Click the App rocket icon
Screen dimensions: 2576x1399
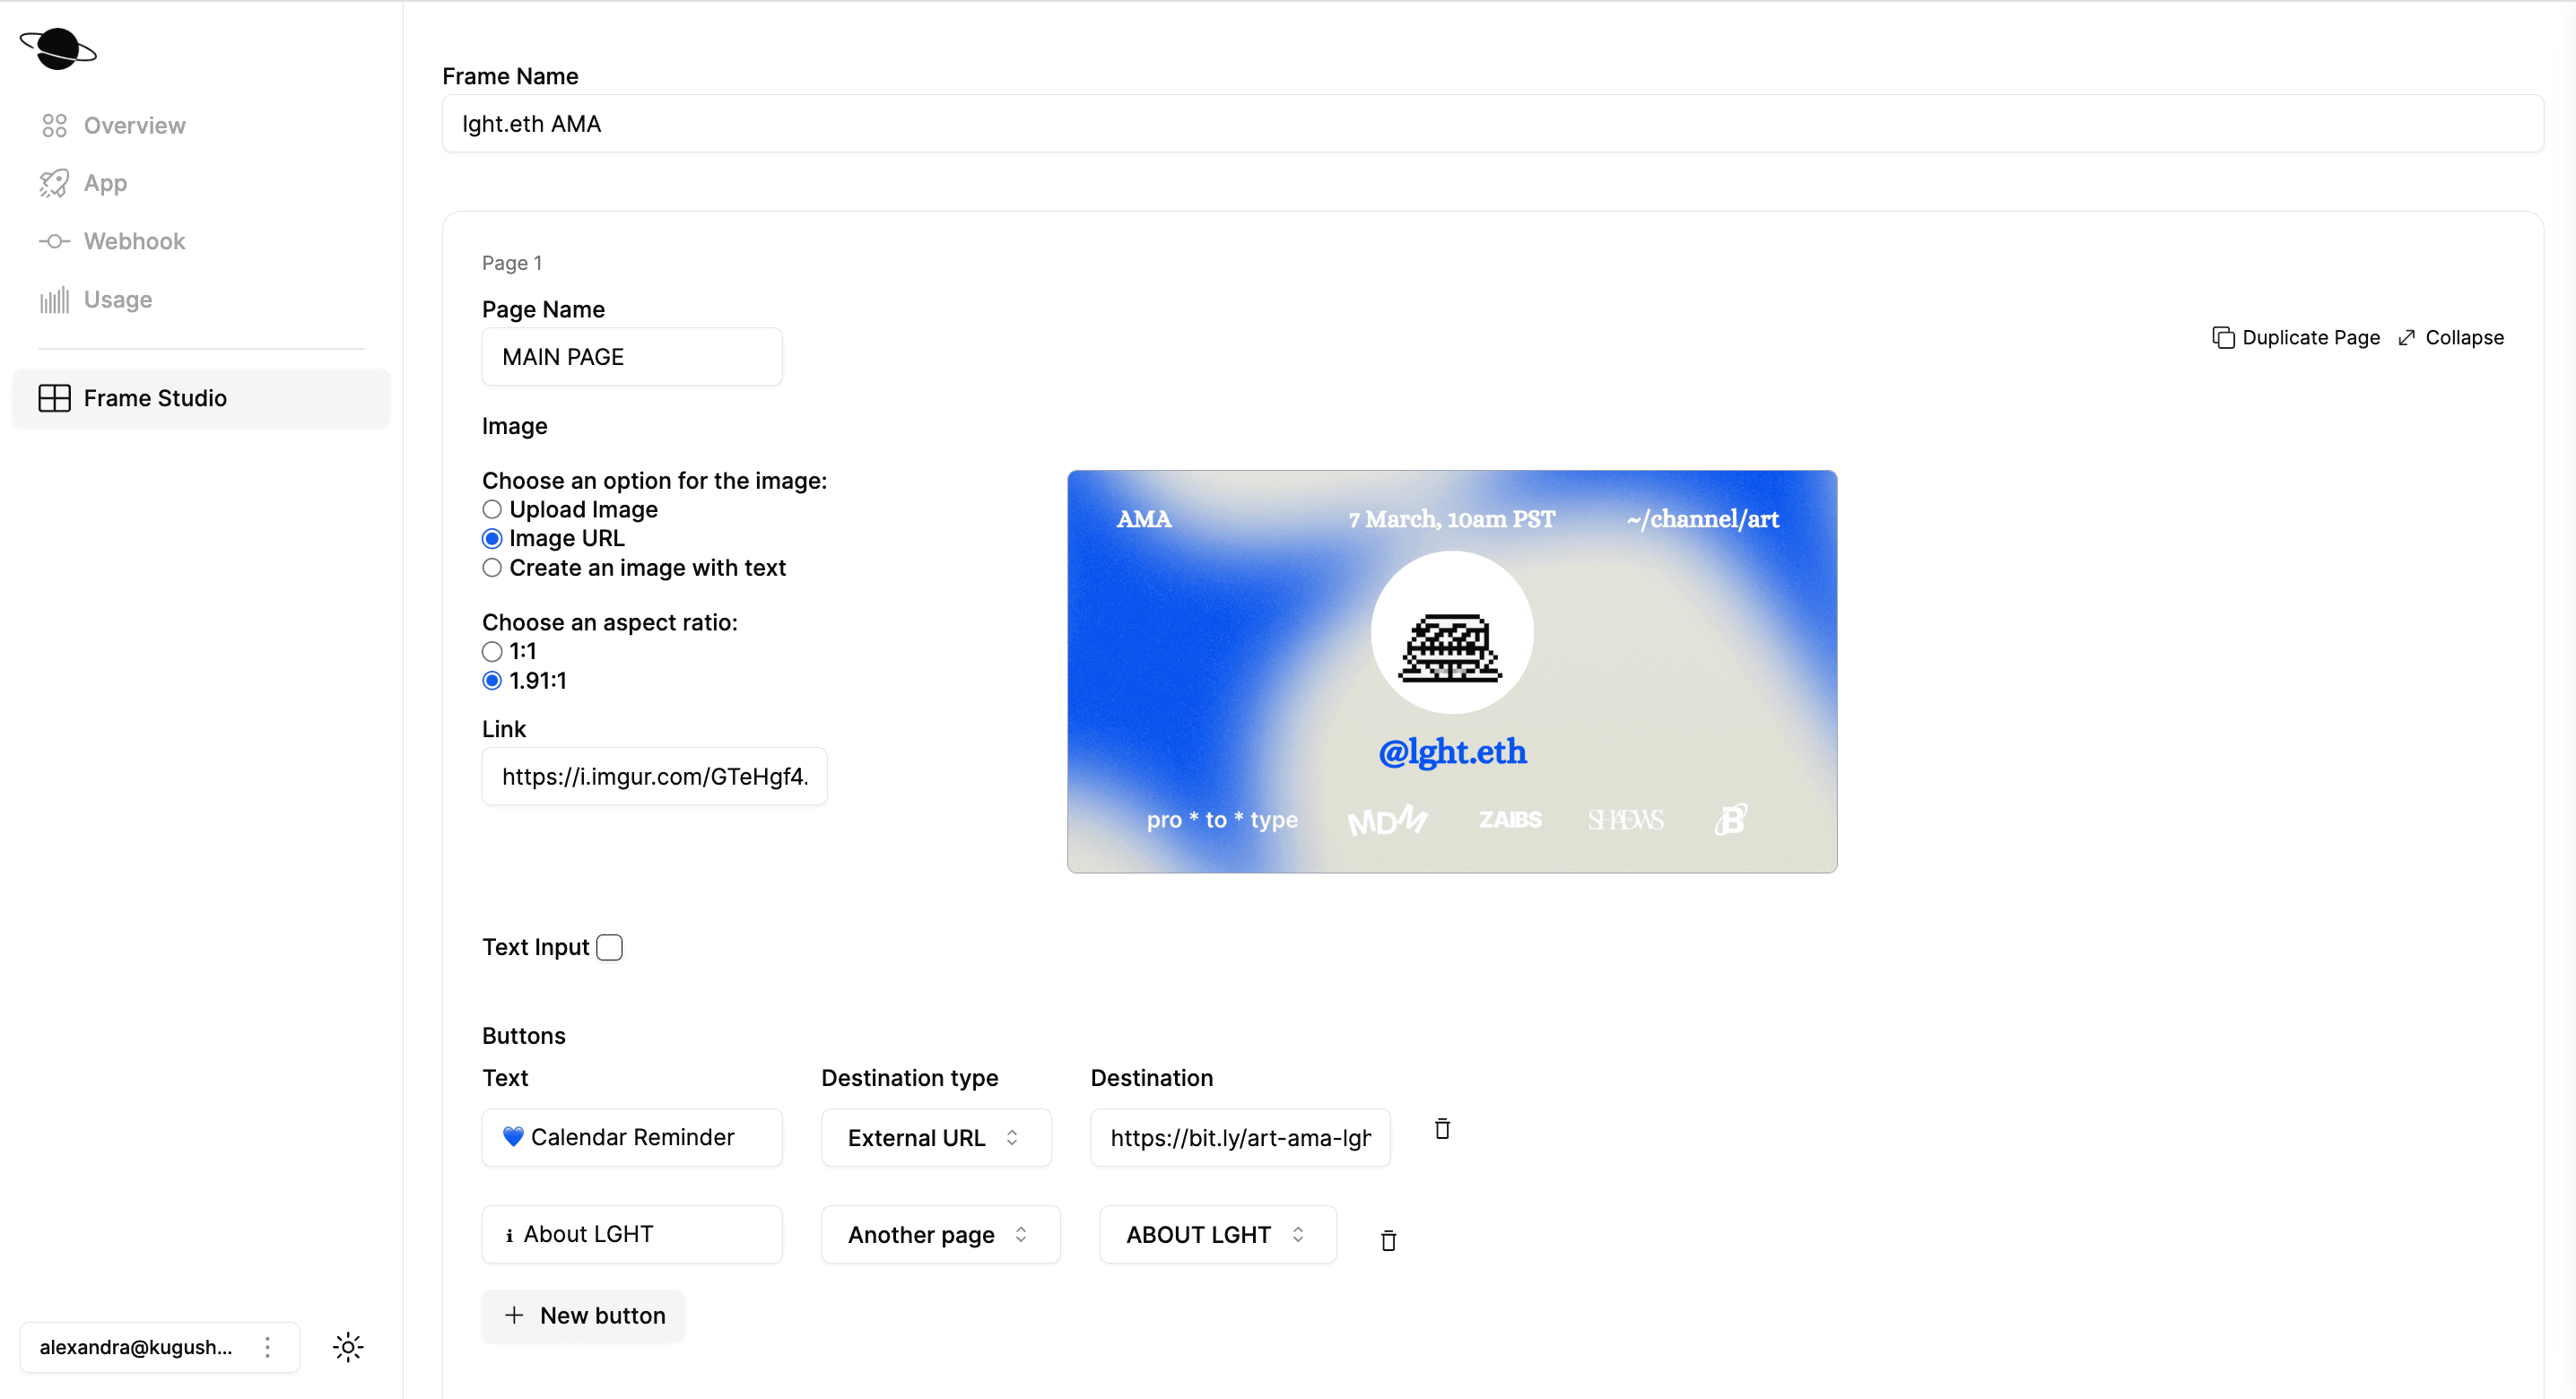click(54, 183)
